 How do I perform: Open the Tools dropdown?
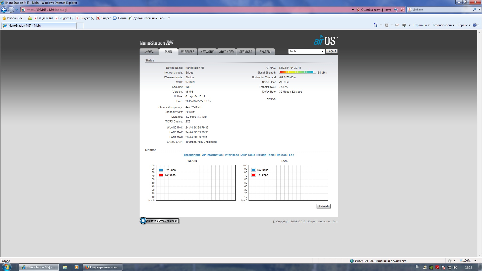[307, 51]
